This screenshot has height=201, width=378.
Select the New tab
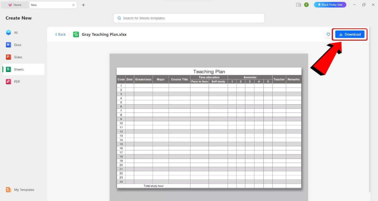click(47, 5)
